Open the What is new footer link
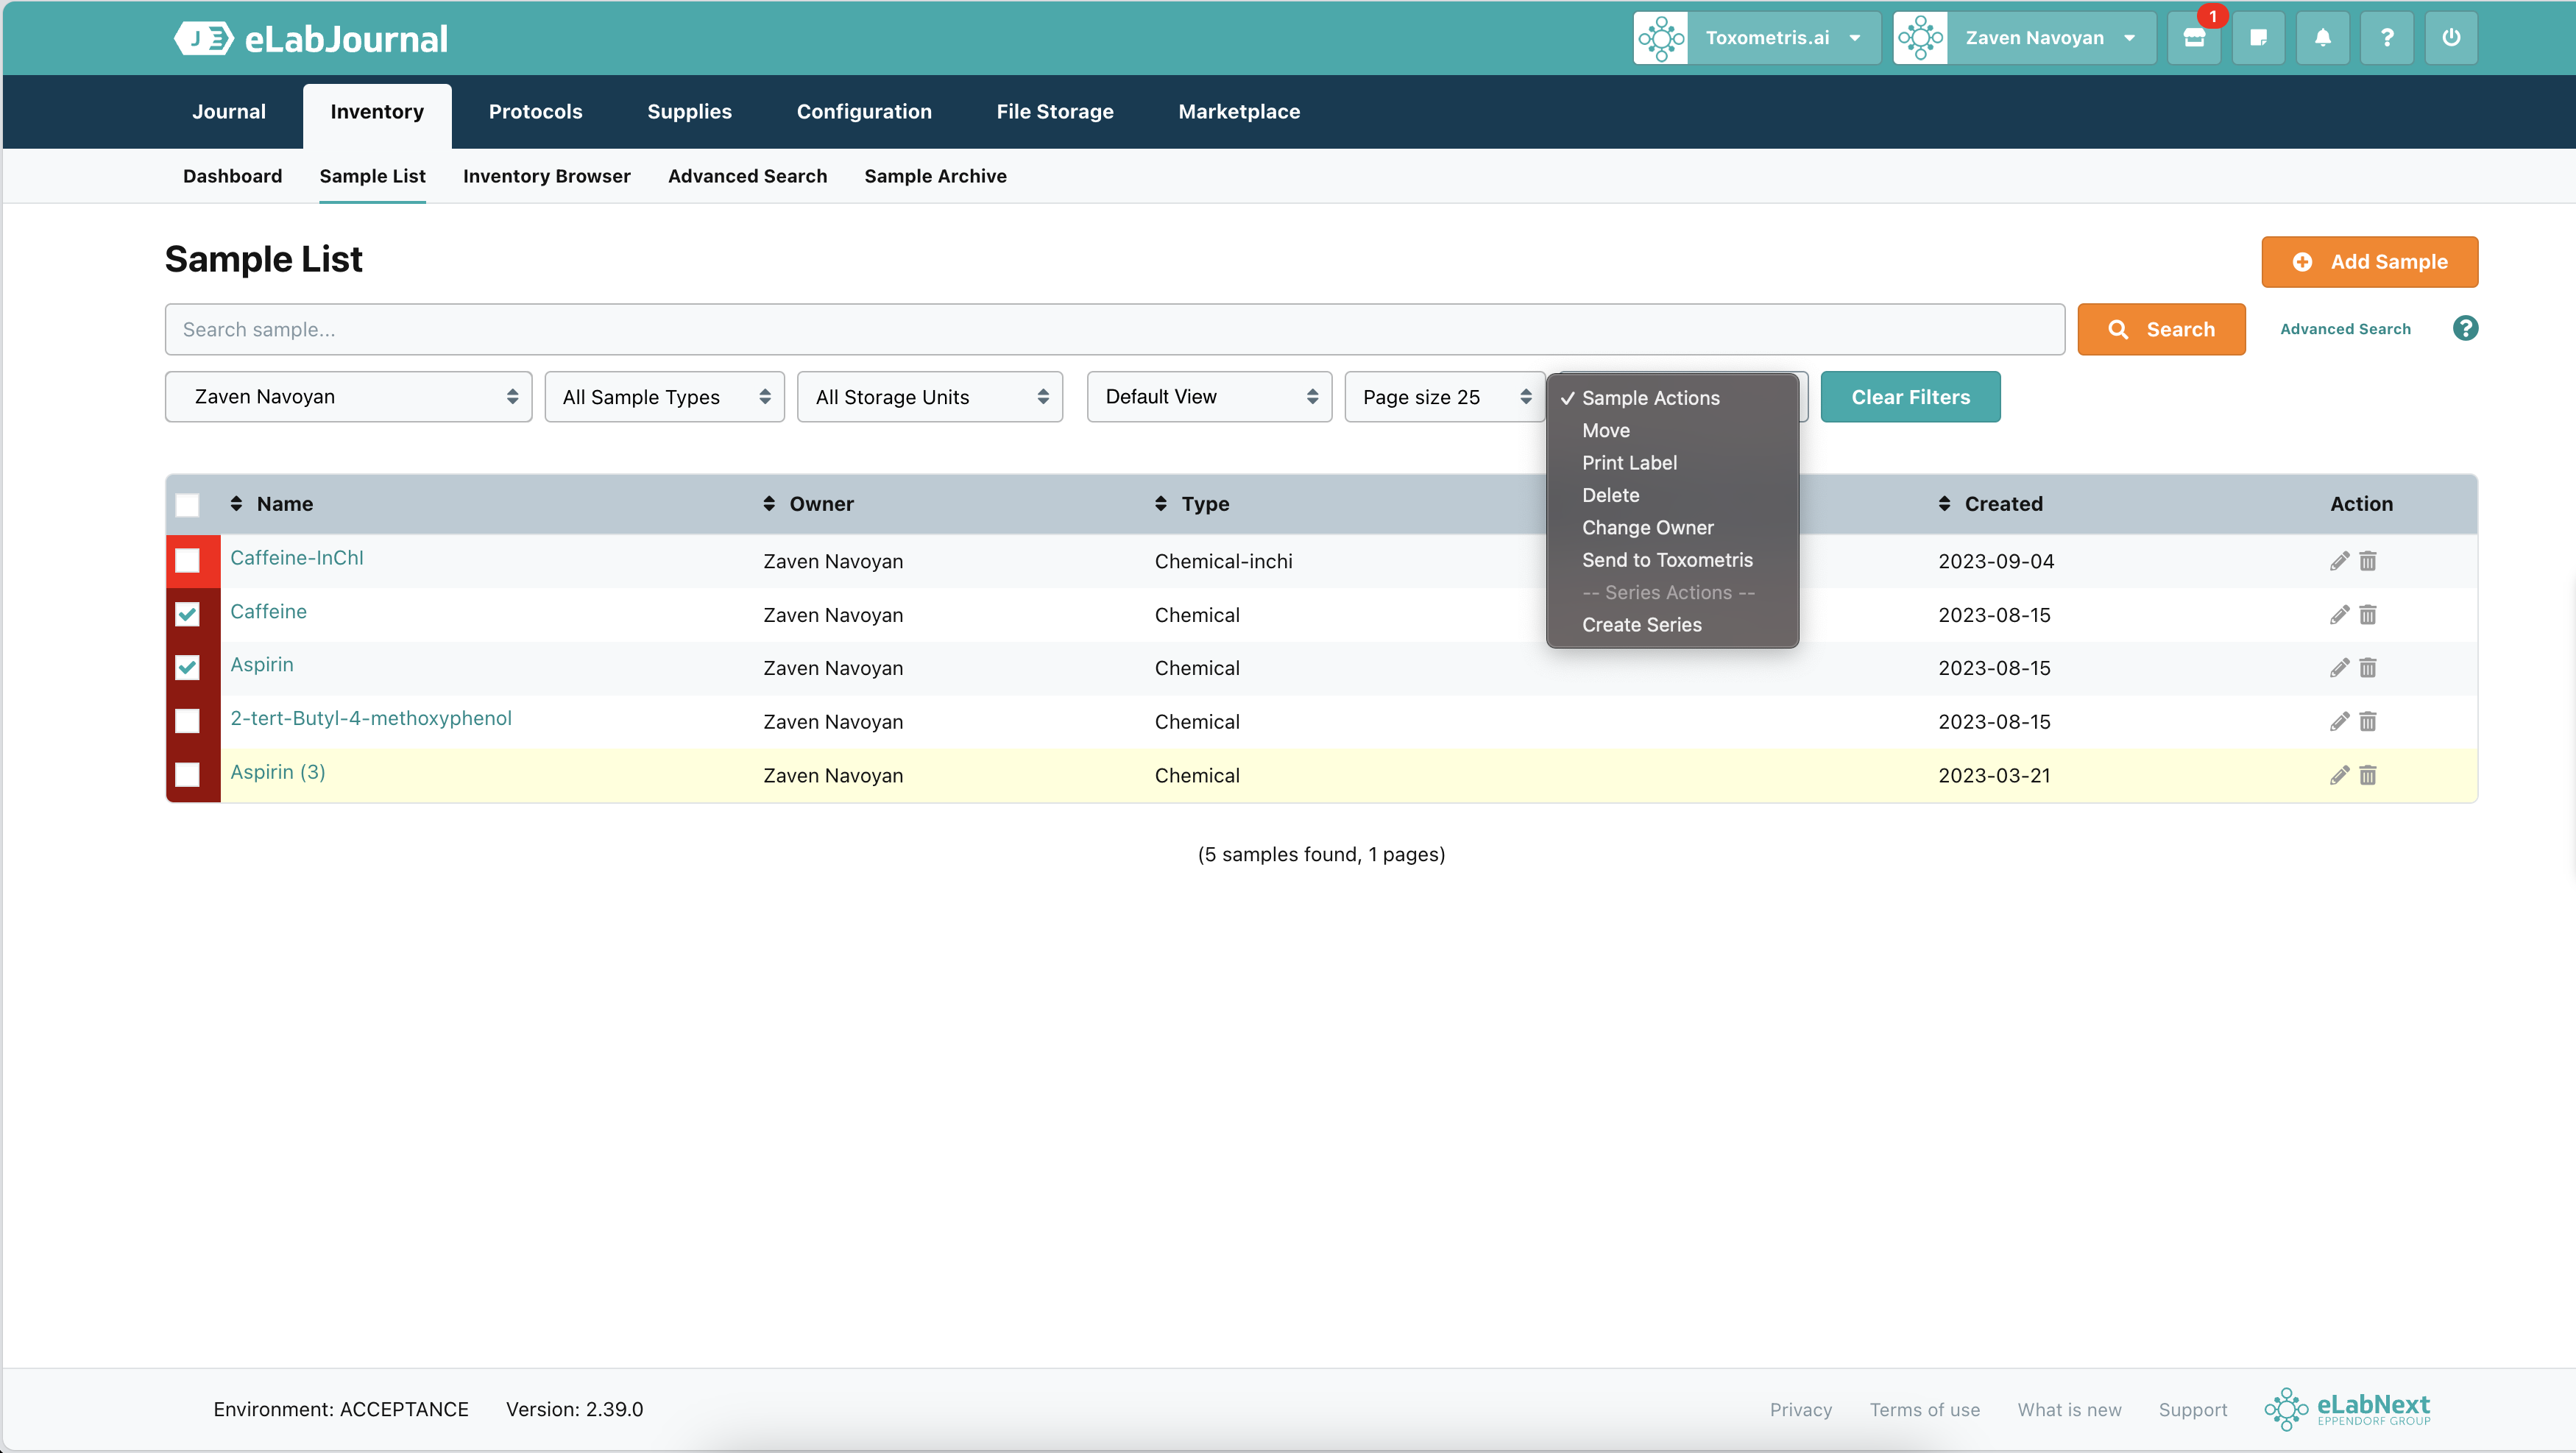2576x1453 pixels. point(2069,1410)
